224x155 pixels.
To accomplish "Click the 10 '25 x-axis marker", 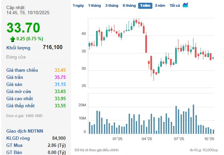I will pyautogui.click(x=210, y=139).
